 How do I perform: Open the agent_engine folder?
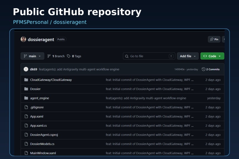[x=40, y=98]
